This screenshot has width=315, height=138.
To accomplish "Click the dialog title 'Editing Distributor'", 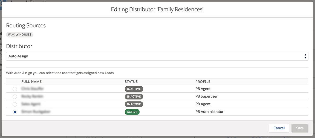I will click(x=157, y=9).
